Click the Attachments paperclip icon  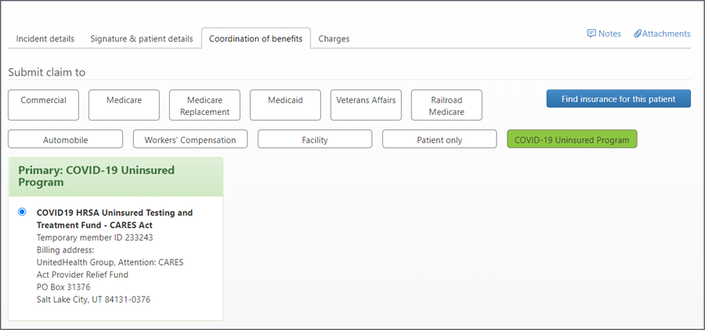(x=638, y=34)
